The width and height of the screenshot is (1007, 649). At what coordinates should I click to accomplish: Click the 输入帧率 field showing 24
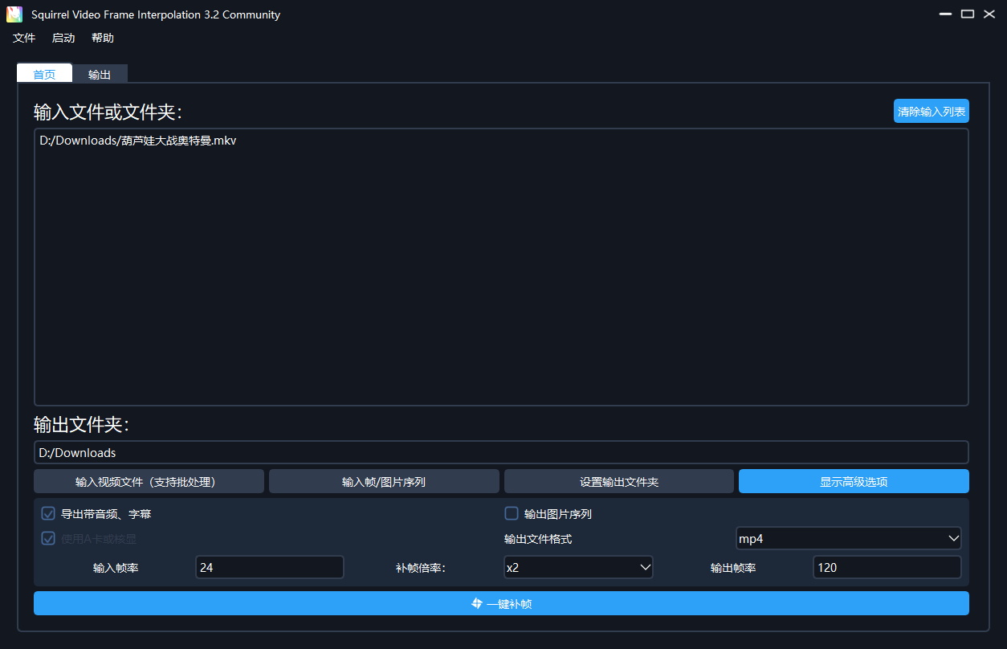[269, 567]
